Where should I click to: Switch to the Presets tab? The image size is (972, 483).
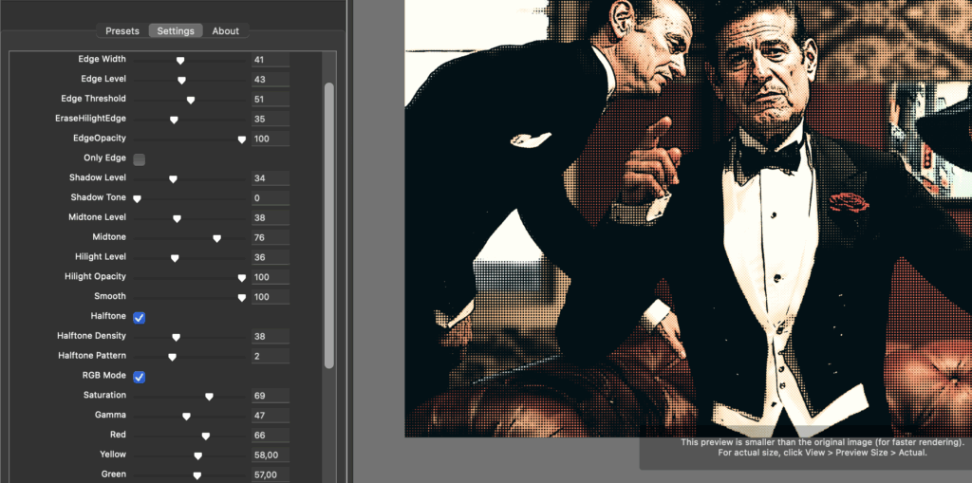coord(122,31)
